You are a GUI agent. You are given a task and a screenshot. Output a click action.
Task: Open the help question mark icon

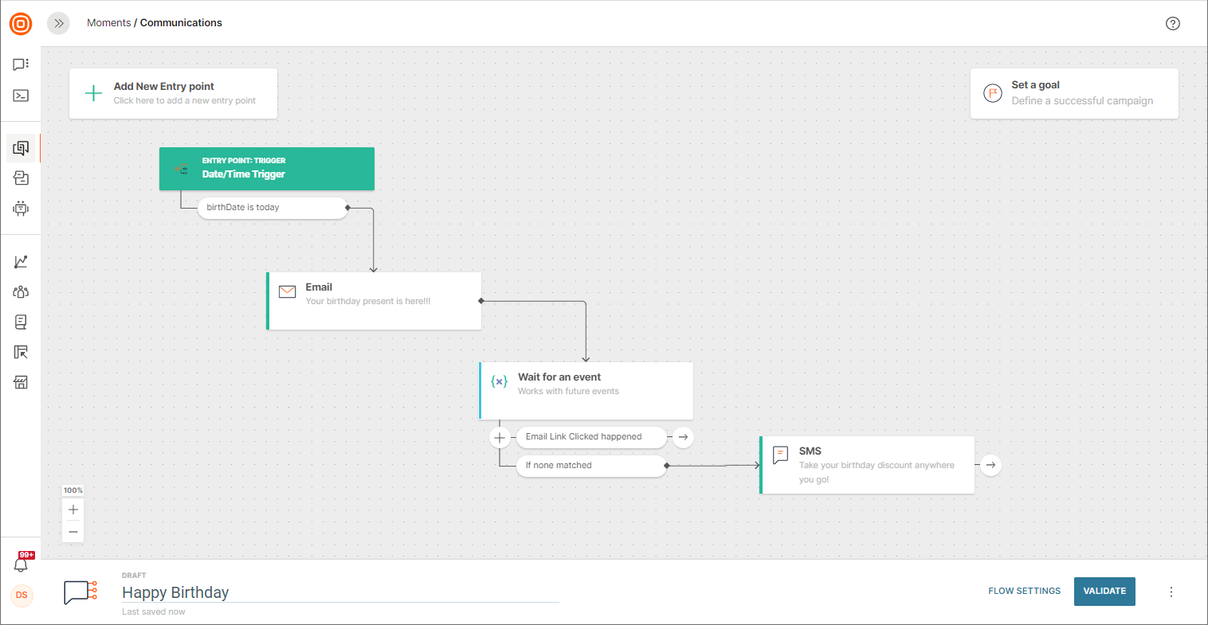tap(1172, 23)
